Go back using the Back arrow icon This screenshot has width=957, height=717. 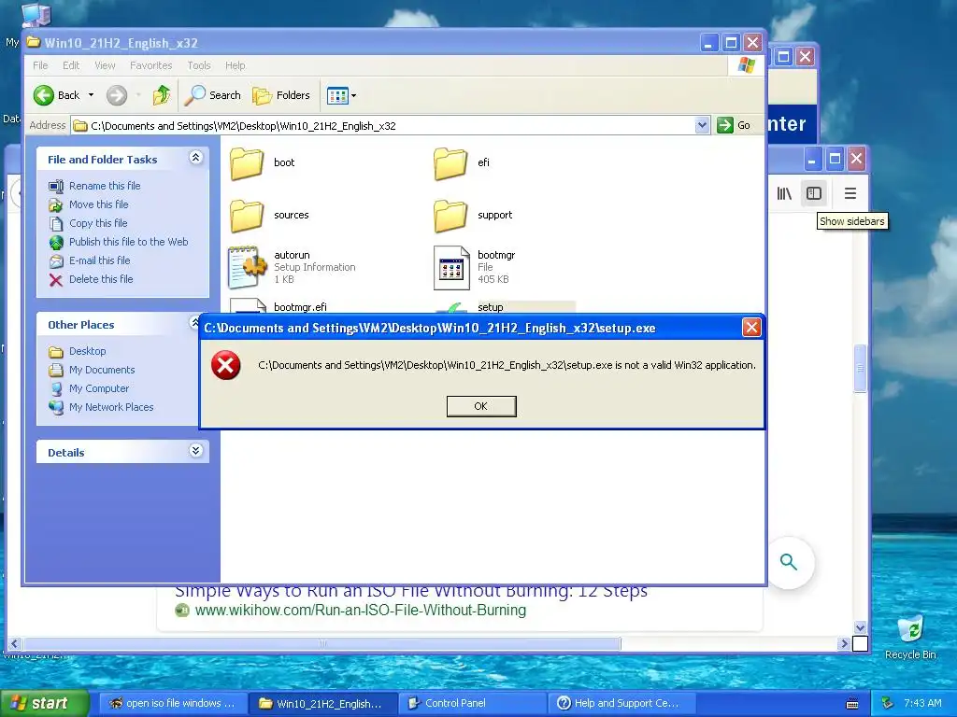(44, 95)
